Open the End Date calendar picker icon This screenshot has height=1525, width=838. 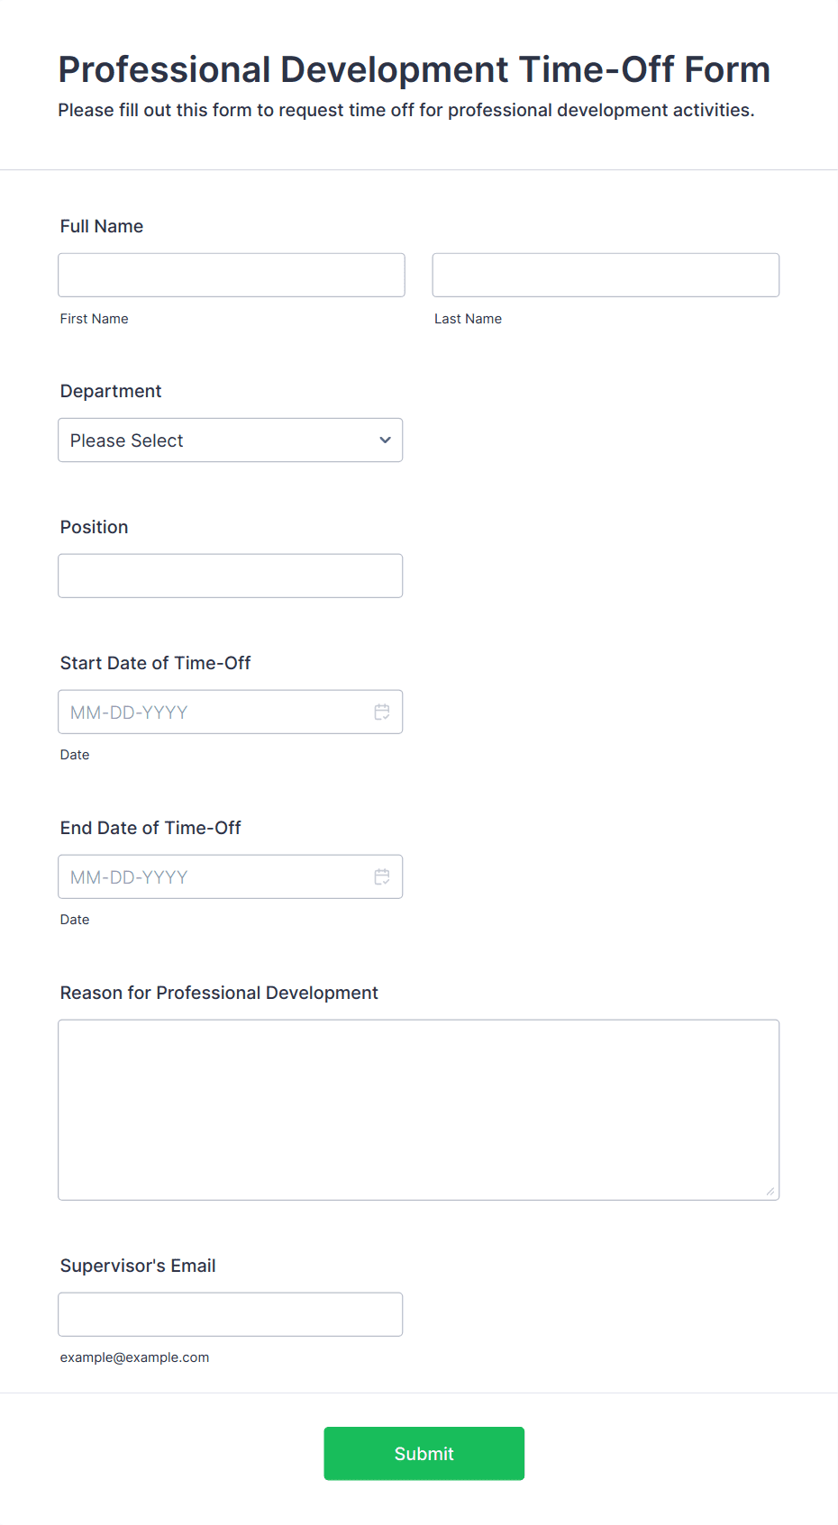(382, 876)
